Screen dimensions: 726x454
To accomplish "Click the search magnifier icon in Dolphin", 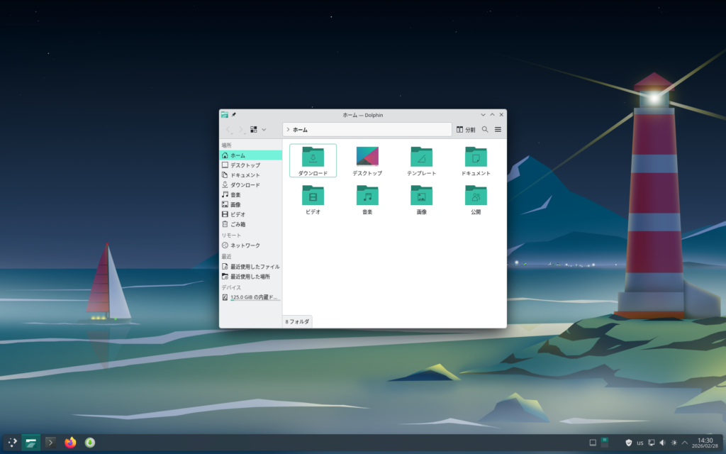I will point(485,130).
